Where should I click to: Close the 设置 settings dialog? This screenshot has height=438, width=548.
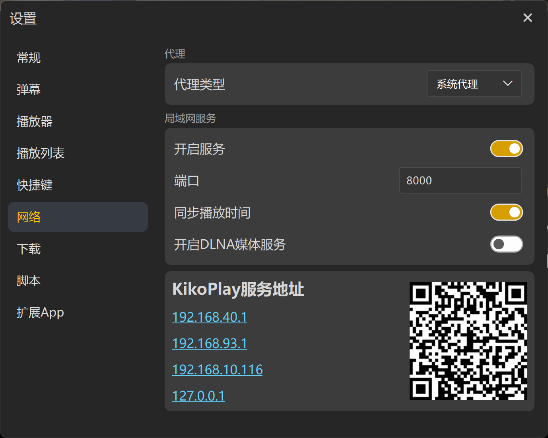[x=527, y=18]
